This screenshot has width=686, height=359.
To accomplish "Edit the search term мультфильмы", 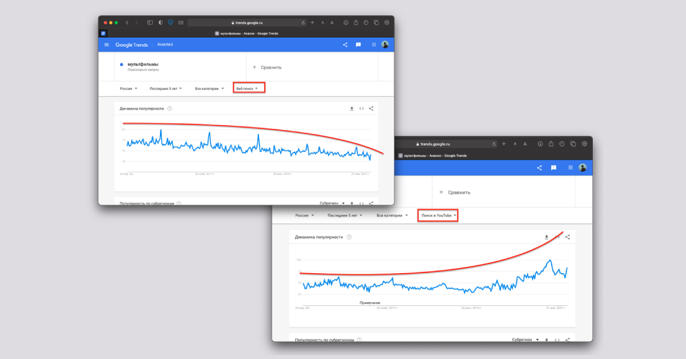I will pos(143,64).
